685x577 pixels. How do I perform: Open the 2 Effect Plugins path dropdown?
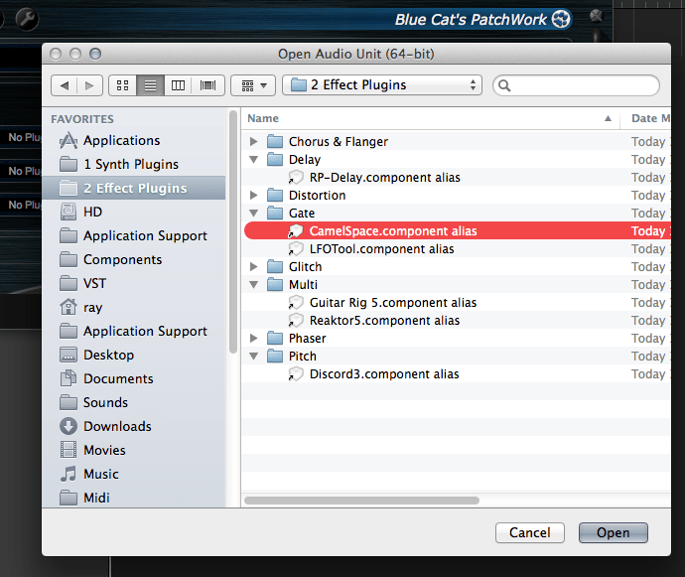(x=382, y=85)
